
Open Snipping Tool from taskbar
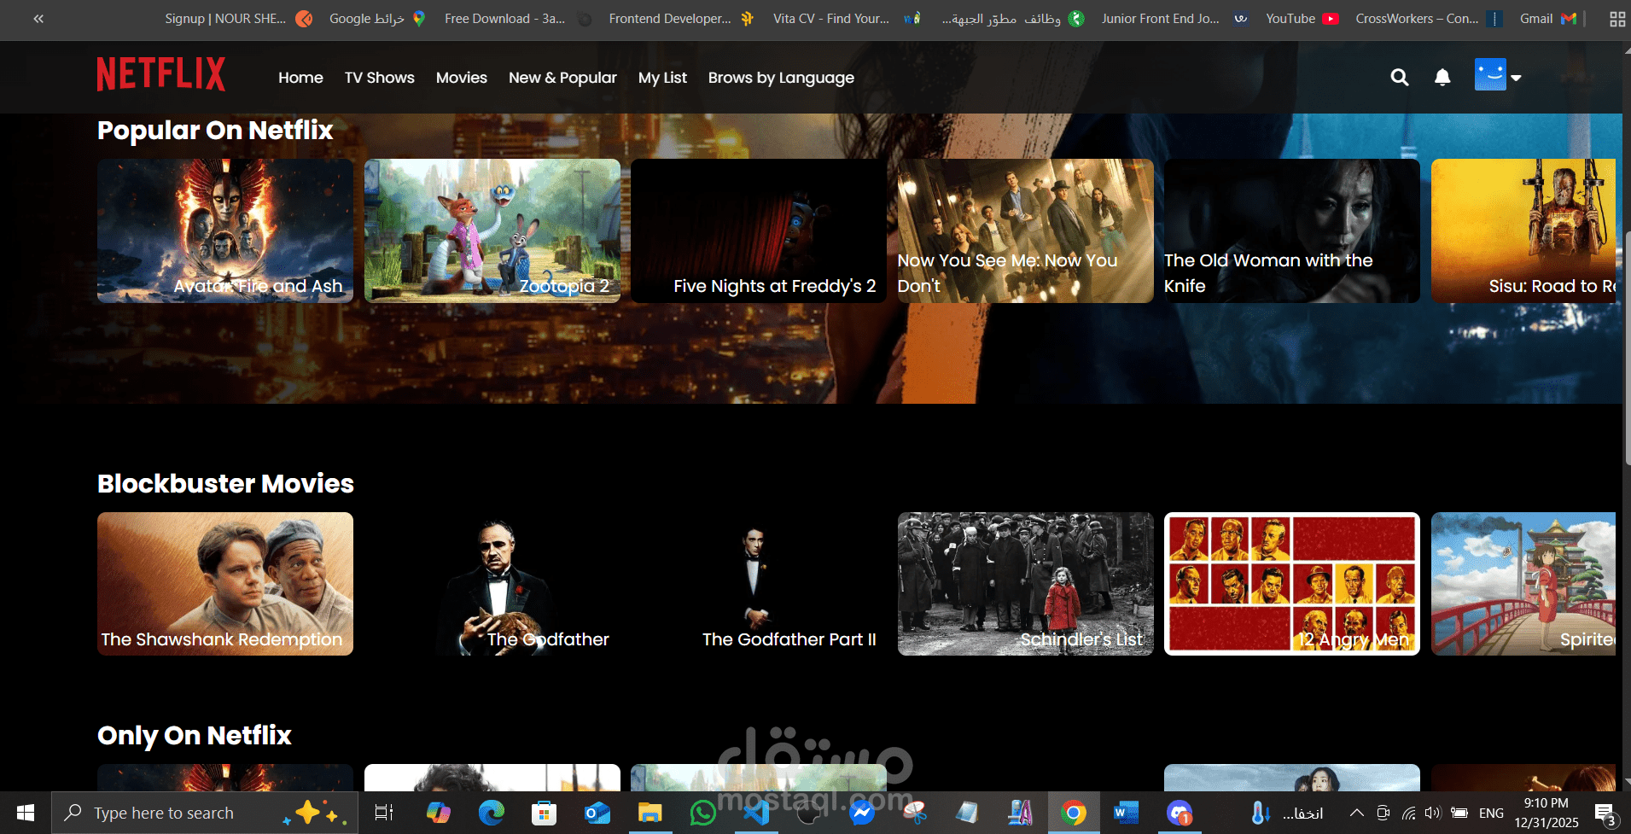click(915, 813)
